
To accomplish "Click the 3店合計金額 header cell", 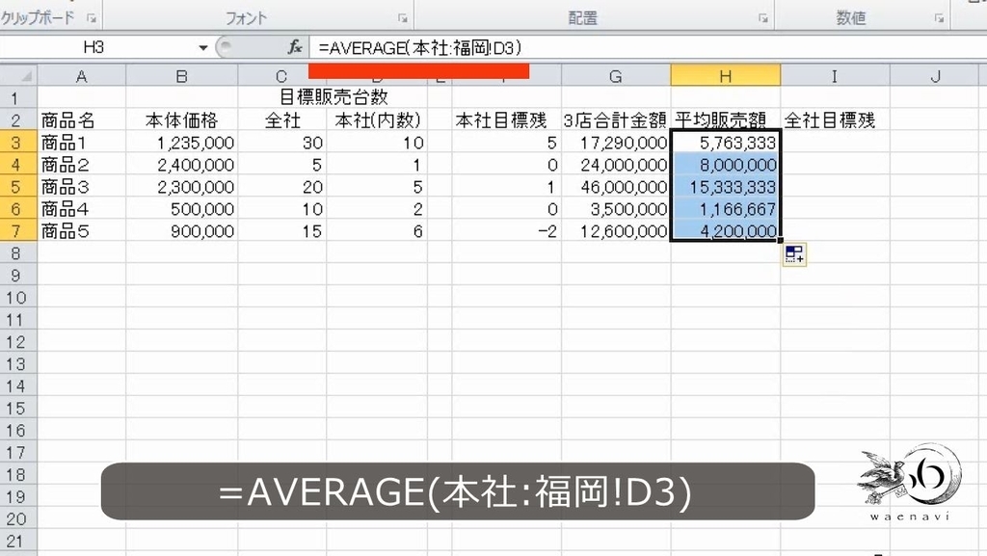I will pyautogui.click(x=616, y=120).
